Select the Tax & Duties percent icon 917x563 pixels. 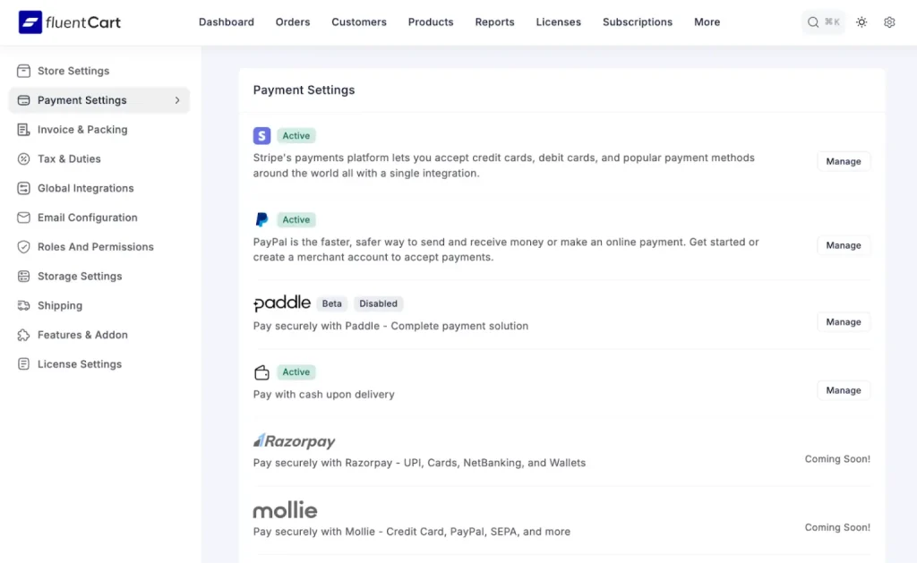[x=22, y=158]
